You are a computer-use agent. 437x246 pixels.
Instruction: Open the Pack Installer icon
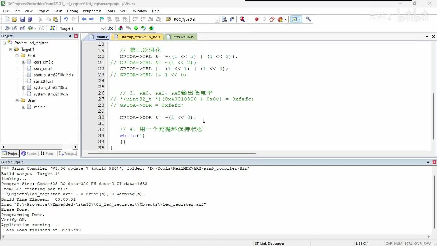[151, 28]
